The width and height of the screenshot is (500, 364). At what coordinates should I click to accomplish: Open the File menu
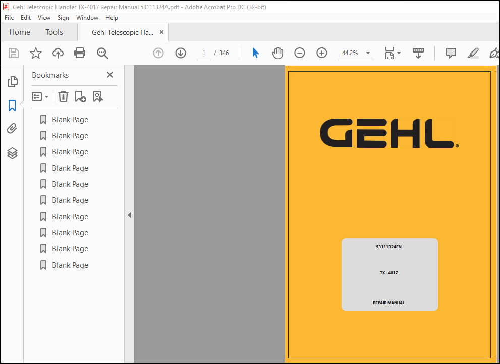(x=9, y=18)
